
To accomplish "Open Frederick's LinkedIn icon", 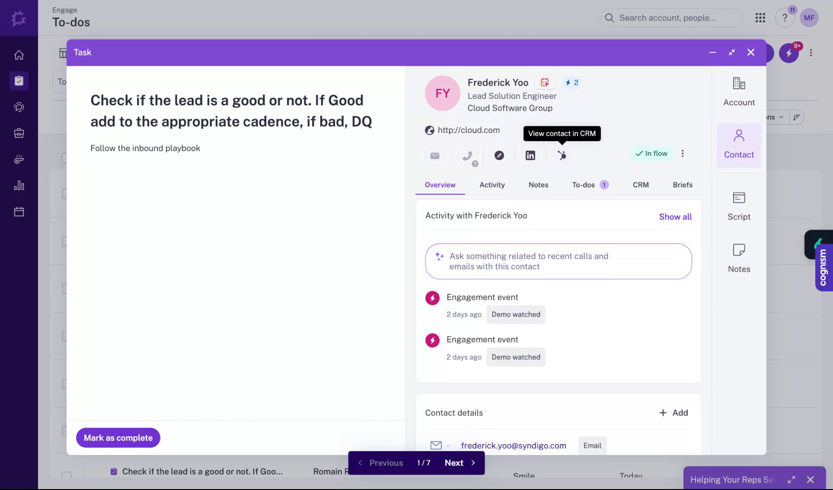I will point(530,156).
